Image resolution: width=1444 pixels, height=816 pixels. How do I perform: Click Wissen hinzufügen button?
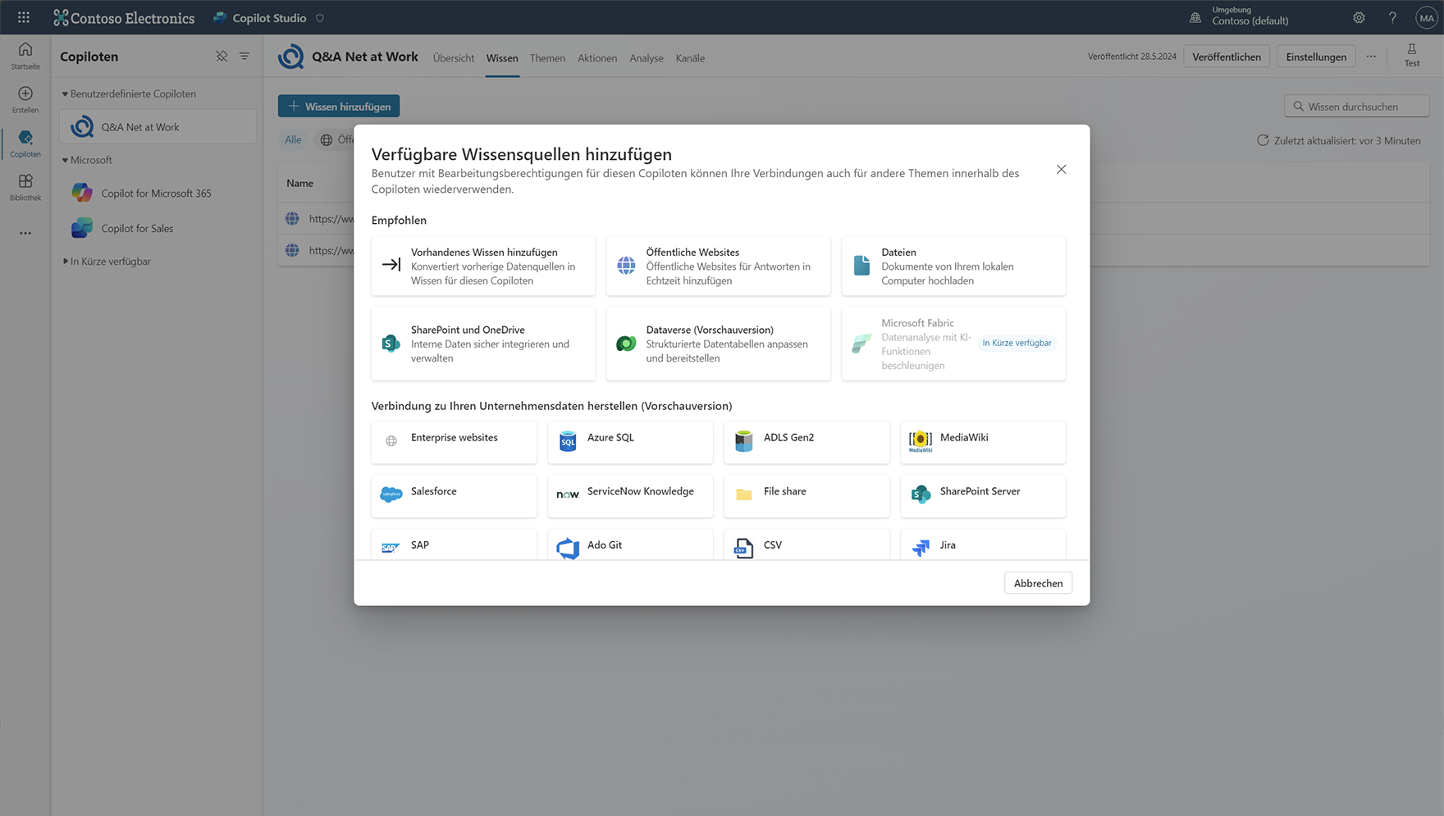pyautogui.click(x=339, y=106)
